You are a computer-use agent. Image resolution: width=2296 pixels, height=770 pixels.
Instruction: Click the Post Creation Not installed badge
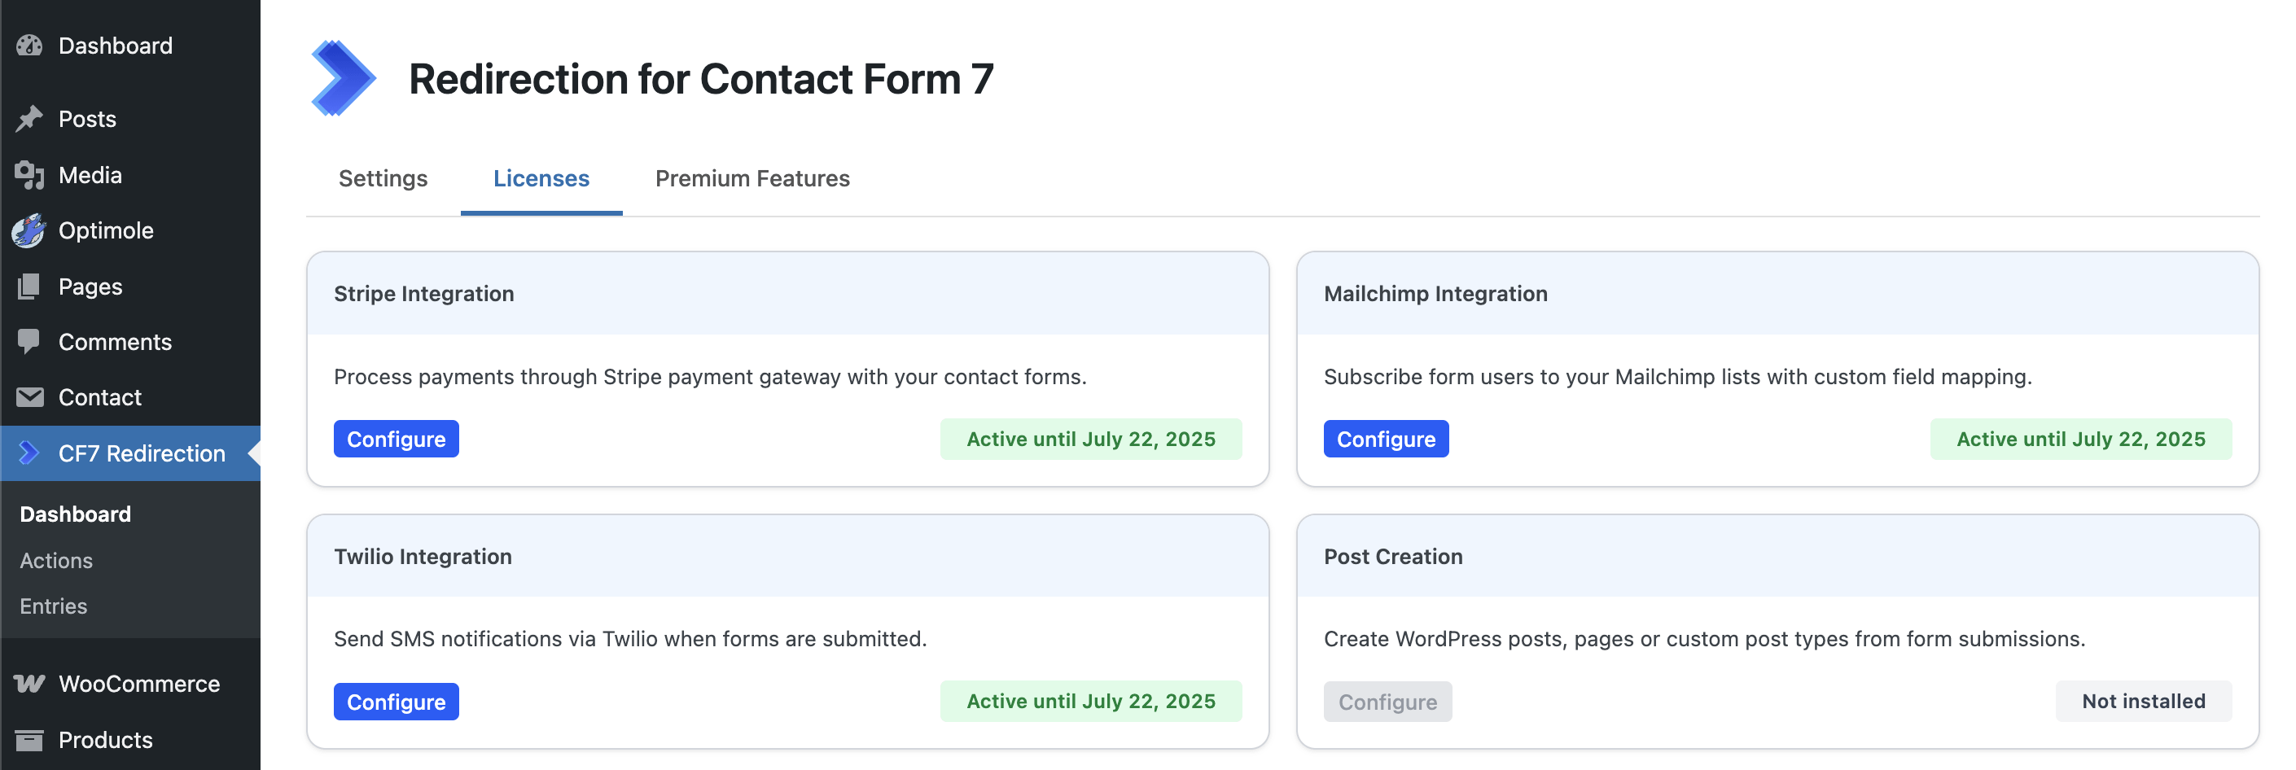click(x=2143, y=702)
